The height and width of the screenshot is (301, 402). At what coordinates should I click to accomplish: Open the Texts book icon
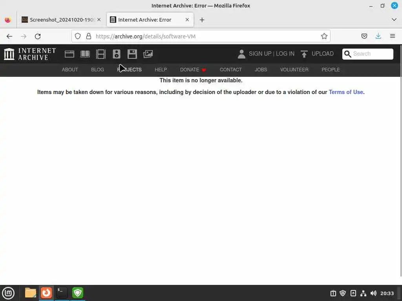[85, 54]
